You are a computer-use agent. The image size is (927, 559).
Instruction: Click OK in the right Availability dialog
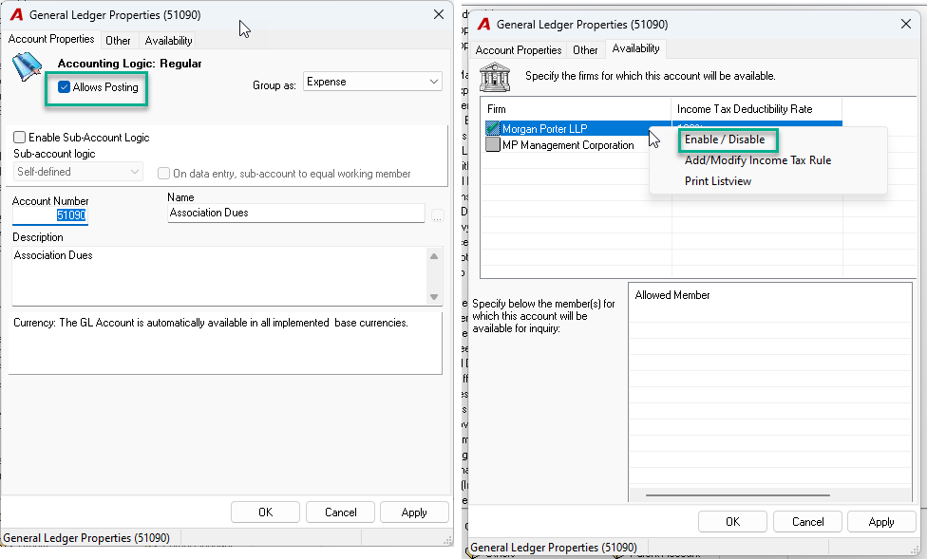[732, 522]
